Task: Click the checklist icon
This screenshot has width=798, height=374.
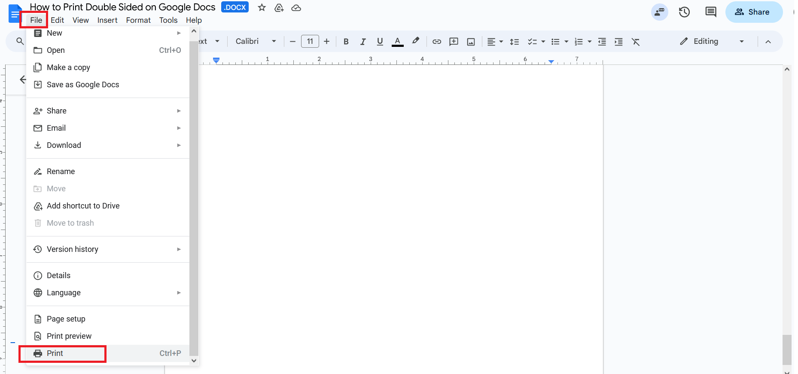Action: pyautogui.click(x=532, y=41)
